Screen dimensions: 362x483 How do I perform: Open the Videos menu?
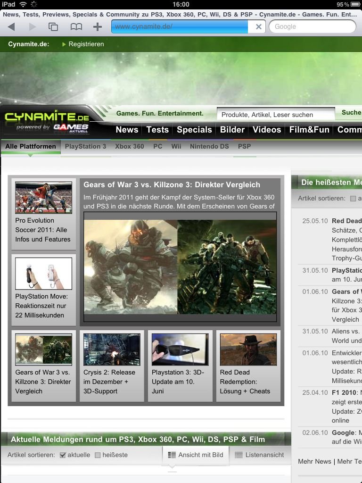pyautogui.click(x=267, y=130)
